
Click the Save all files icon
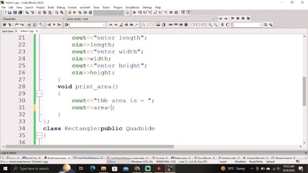pyautogui.click(x=20, y=12)
